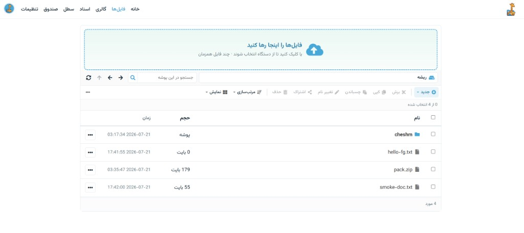Viewport: 524px width, 233px height.
Task: Open Documents (اسناد) nav item
Action: coord(84,9)
